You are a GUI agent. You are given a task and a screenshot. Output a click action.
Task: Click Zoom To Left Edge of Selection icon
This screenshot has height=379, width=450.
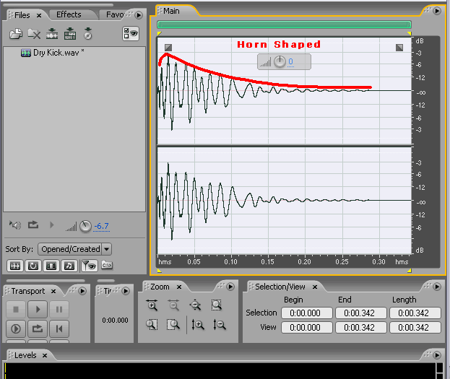tap(152, 324)
